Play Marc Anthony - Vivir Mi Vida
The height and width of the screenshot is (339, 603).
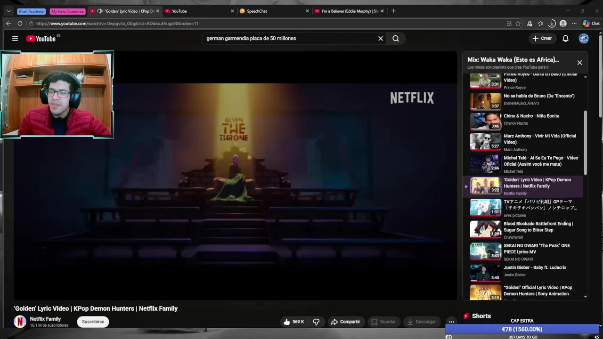click(x=526, y=142)
